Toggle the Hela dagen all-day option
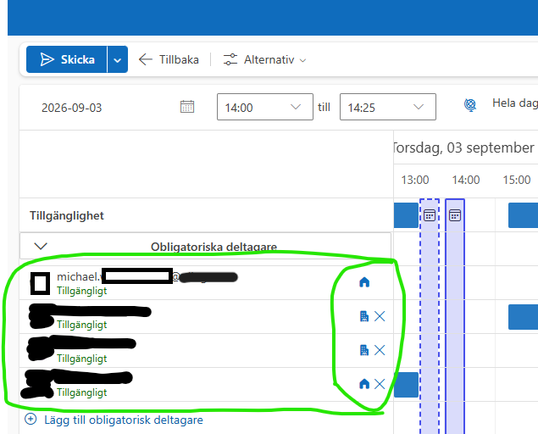 [x=514, y=103]
